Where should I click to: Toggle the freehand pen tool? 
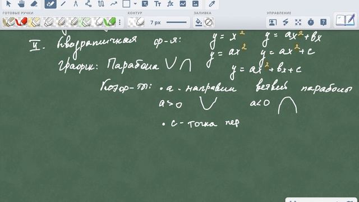click(x=50, y=4)
